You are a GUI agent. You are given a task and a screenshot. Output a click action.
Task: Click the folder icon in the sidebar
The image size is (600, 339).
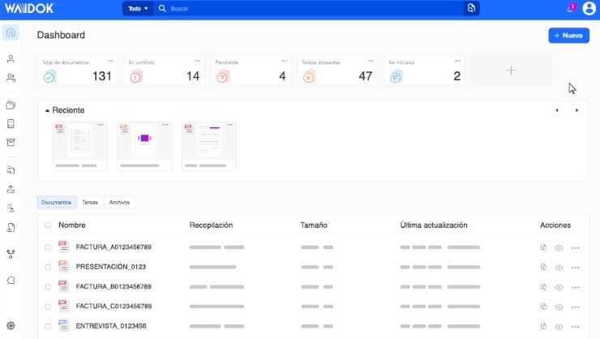(x=11, y=105)
